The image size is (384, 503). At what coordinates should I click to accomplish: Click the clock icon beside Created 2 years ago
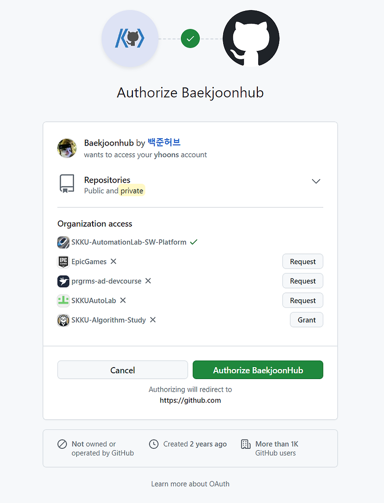point(154,444)
